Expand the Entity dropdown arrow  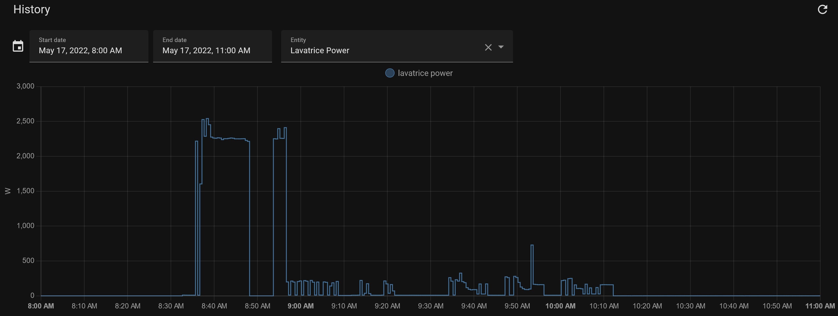point(501,47)
